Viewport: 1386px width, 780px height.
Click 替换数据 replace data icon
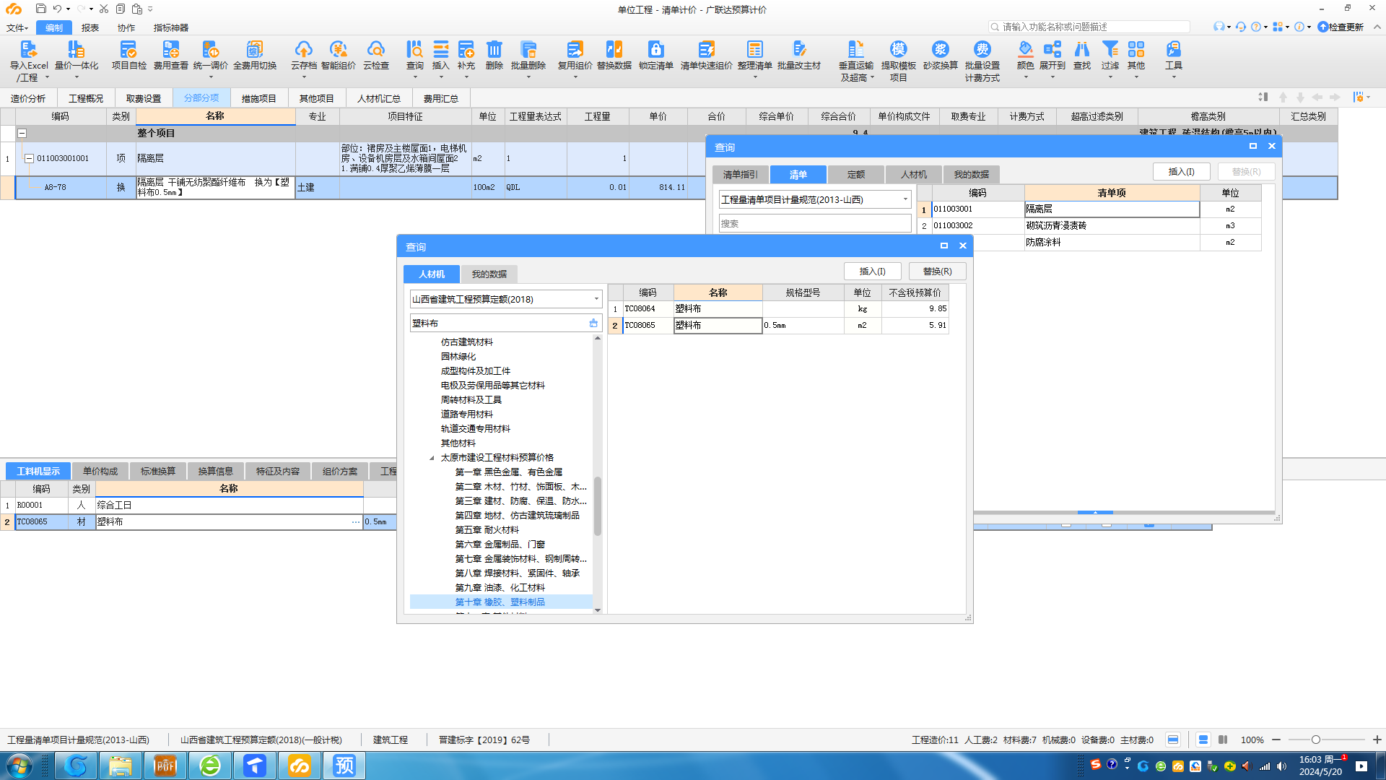tap(614, 56)
